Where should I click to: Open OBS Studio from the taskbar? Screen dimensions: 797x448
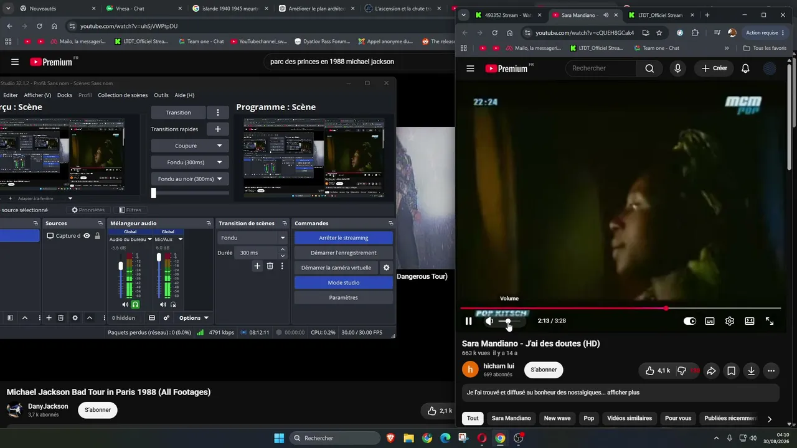coord(518,438)
